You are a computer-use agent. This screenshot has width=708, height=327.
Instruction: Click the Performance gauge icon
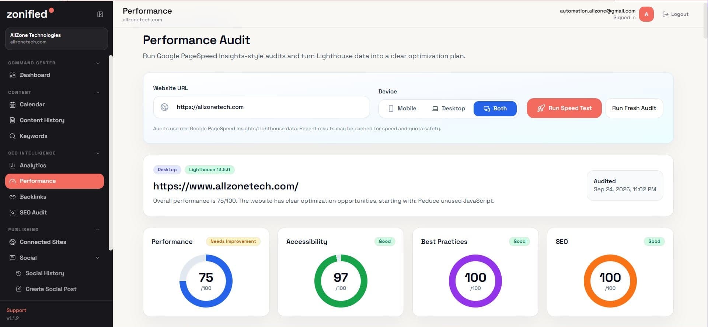(x=13, y=181)
